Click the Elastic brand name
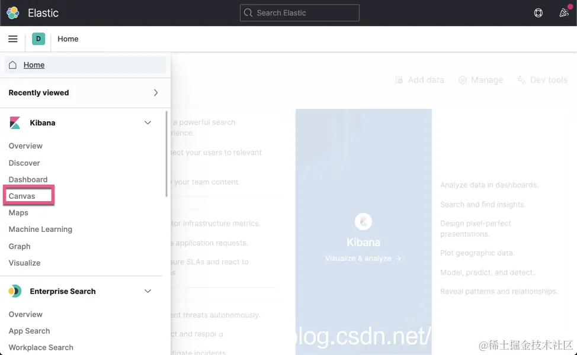Viewport: 577px width, 355px height. (43, 13)
